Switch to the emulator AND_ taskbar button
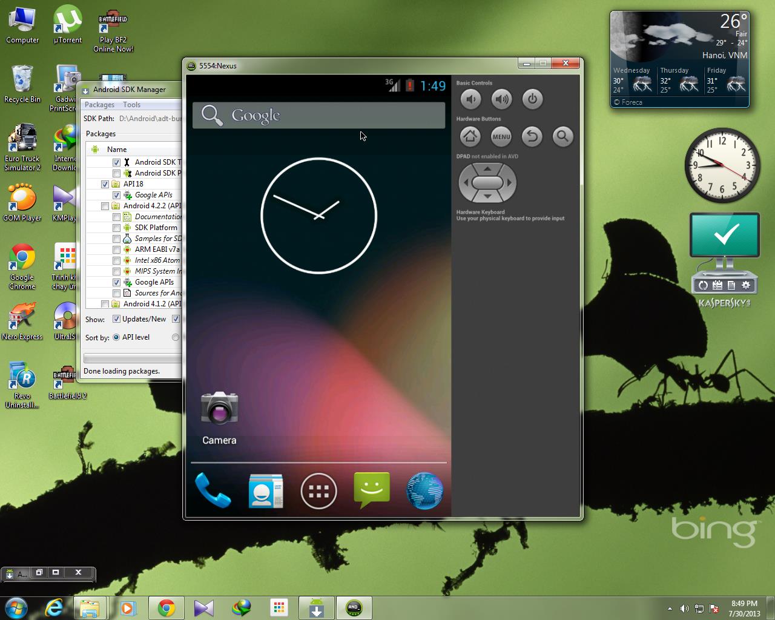The image size is (775, 620). point(354,607)
